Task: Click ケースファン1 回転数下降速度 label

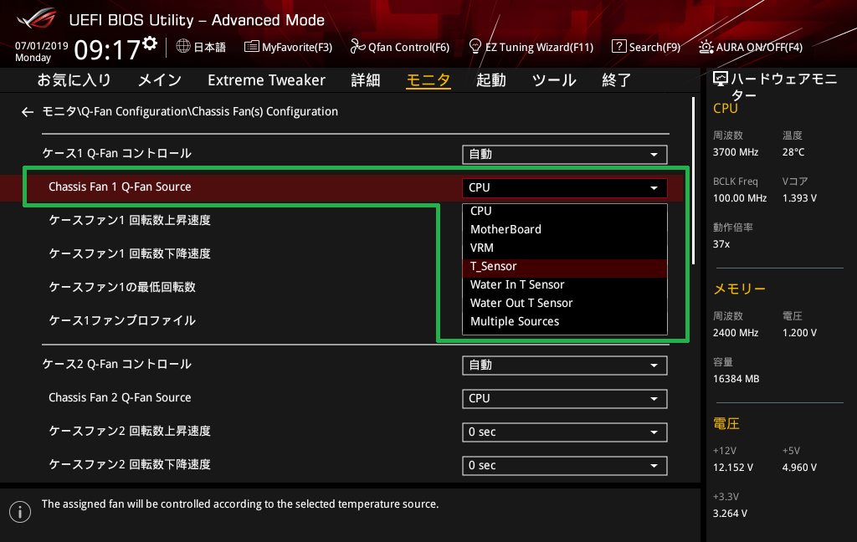Action: (130, 253)
